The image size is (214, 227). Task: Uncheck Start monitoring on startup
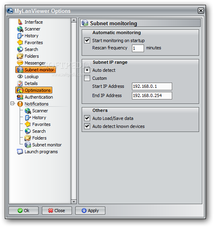87,41
